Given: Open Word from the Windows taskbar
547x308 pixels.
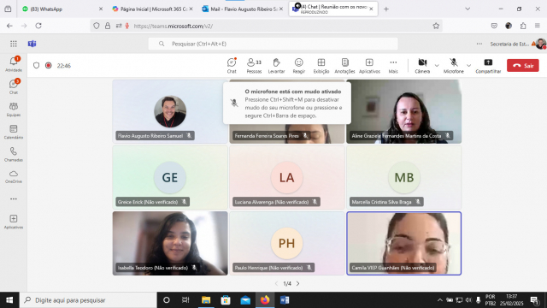Looking at the screenshot, I should (x=285, y=300).
